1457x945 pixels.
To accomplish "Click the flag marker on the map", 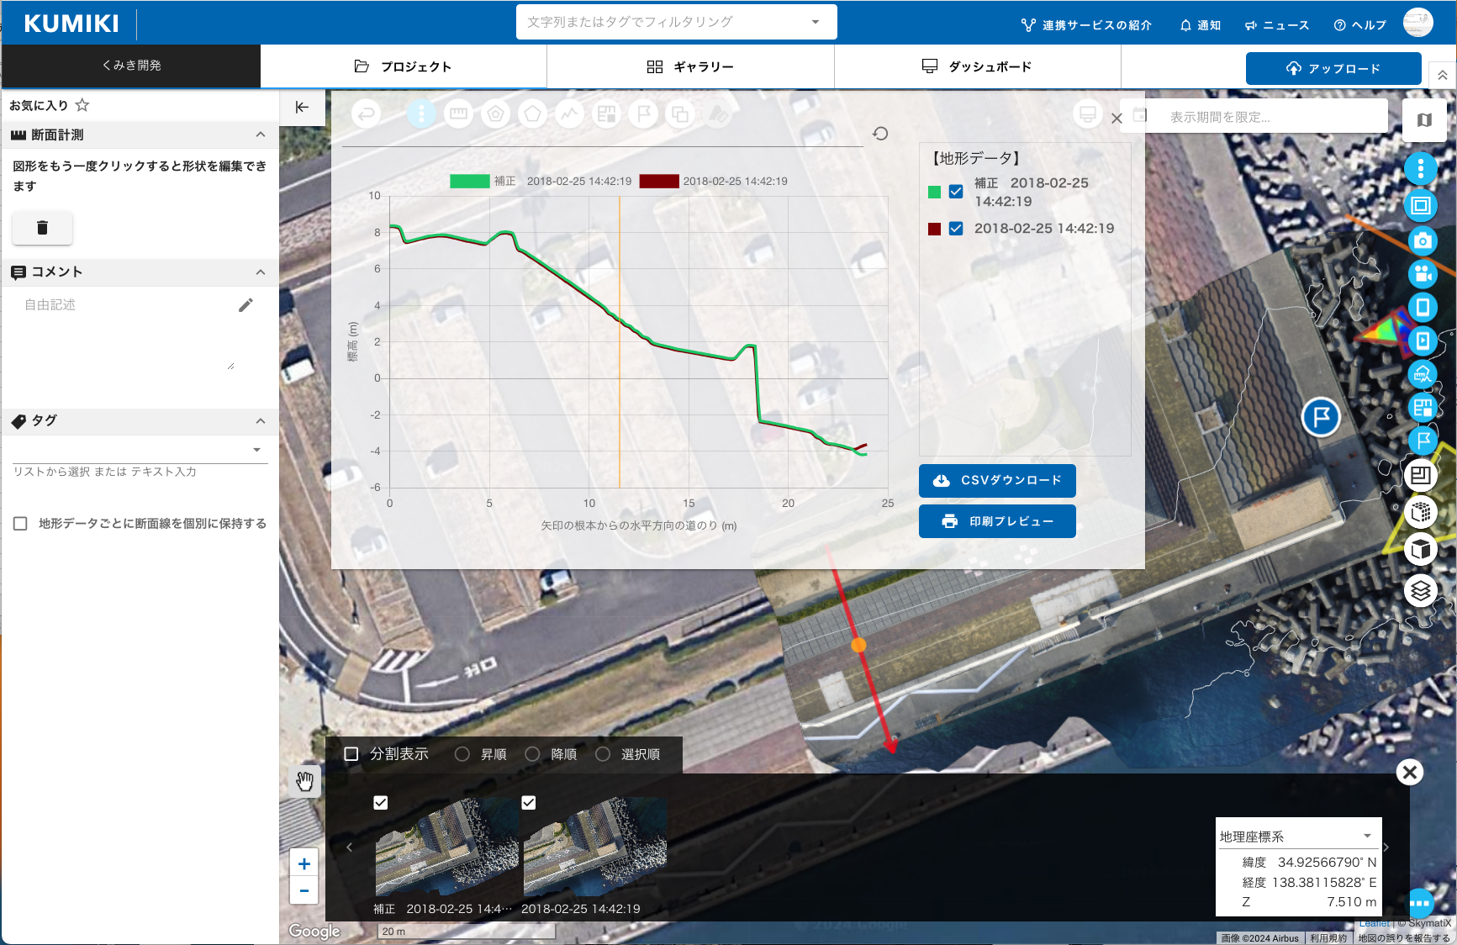I will (x=1321, y=416).
